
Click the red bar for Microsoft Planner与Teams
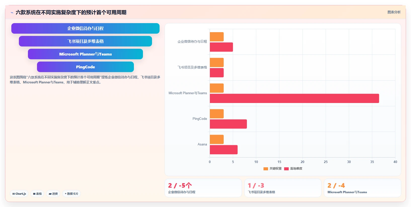(294, 98)
